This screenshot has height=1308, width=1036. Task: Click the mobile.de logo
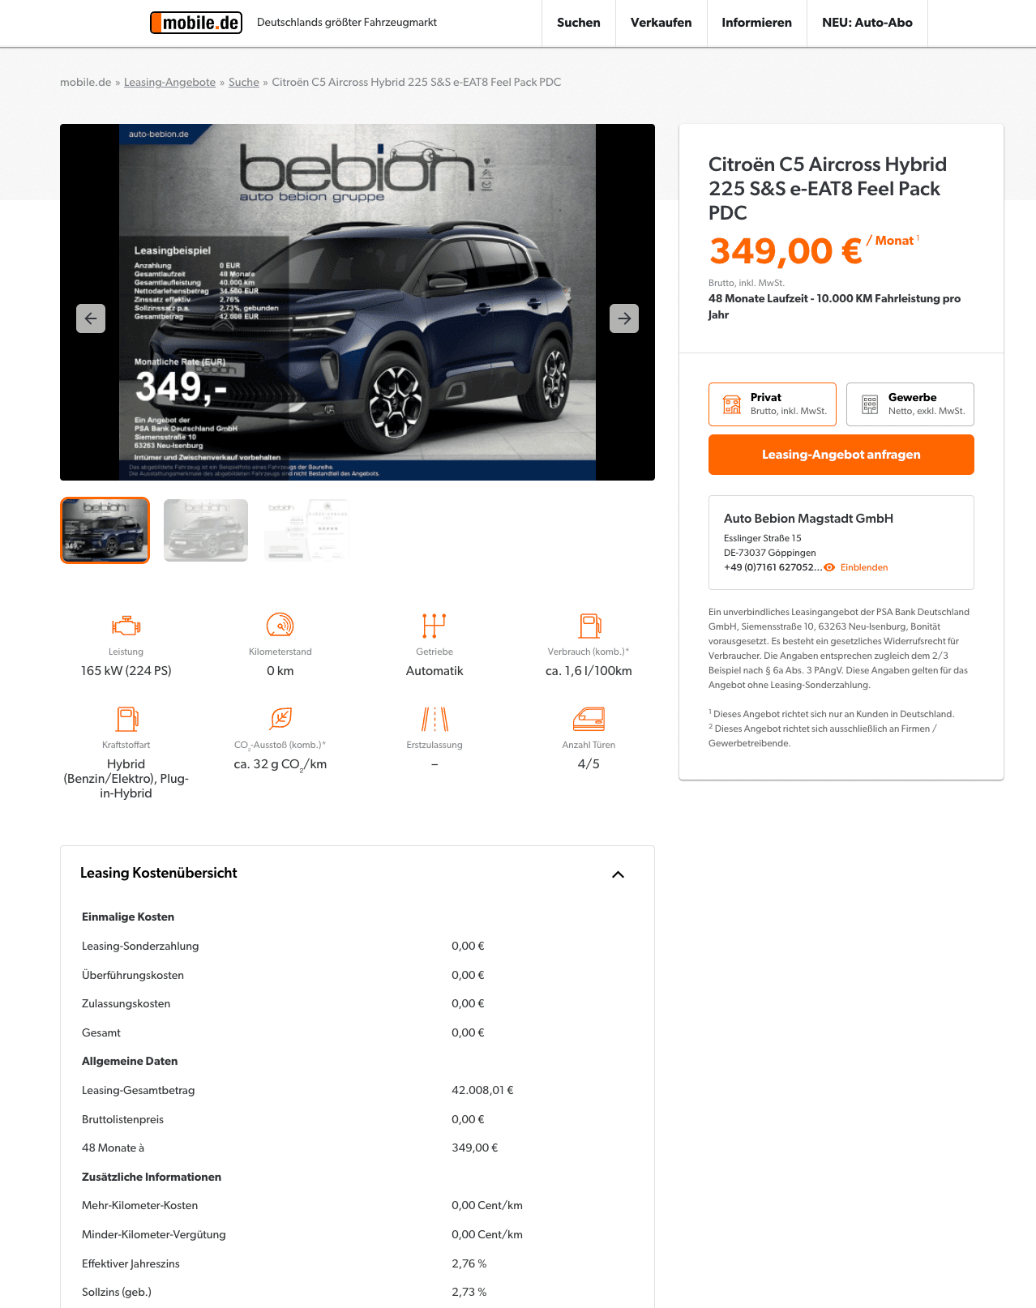pyautogui.click(x=196, y=23)
